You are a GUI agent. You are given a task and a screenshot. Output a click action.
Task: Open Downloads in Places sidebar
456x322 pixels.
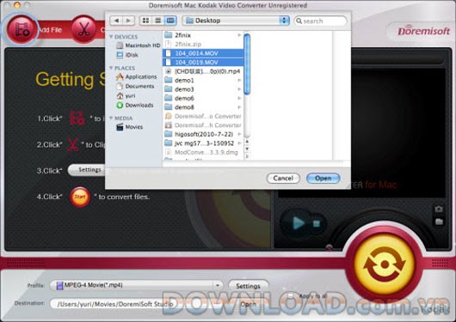click(135, 105)
